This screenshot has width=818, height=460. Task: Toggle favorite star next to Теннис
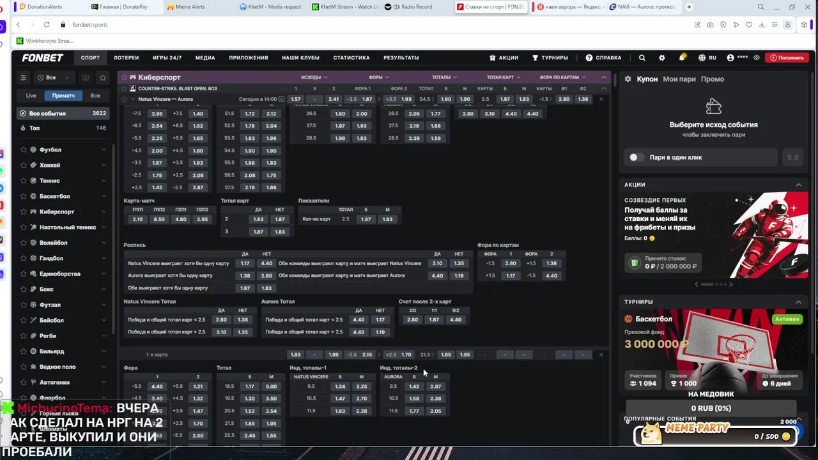(24, 181)
